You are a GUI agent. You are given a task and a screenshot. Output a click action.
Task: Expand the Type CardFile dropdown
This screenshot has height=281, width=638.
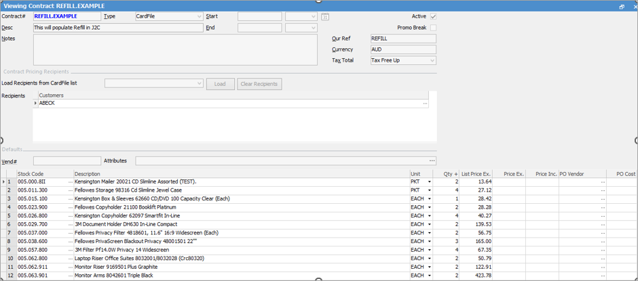(x=199, y=16)
